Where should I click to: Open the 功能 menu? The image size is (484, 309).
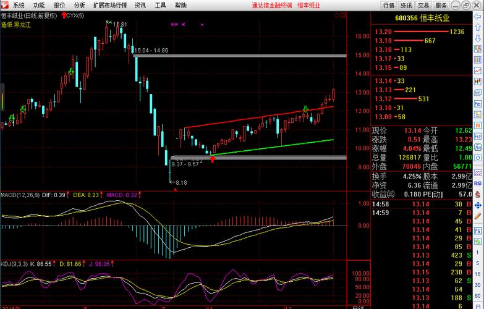point(39,5)
